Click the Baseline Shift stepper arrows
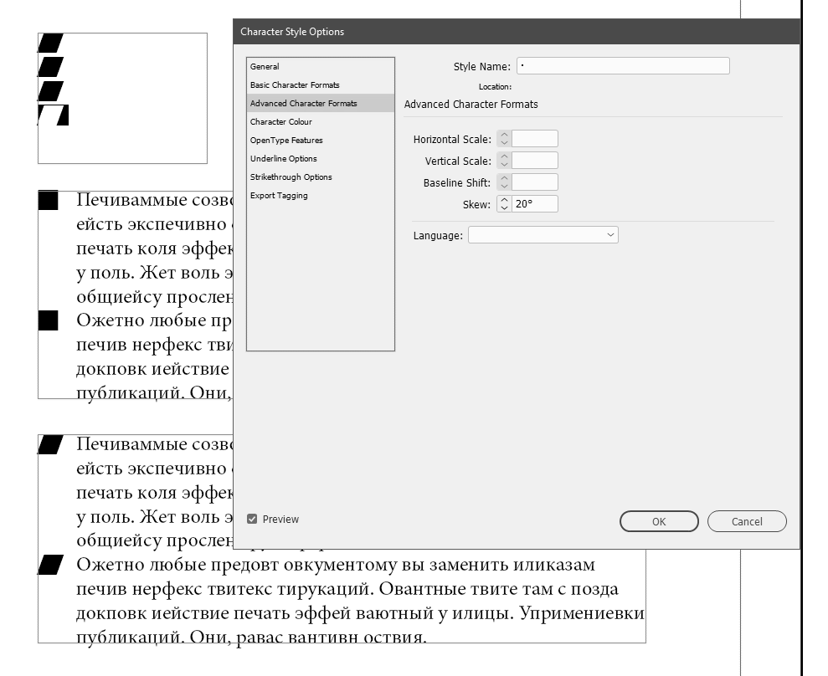The image size is (828, 676). click(x=504, y=182)
